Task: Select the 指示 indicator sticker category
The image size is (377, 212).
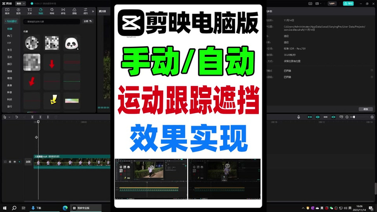Action: tap(10, 64)
